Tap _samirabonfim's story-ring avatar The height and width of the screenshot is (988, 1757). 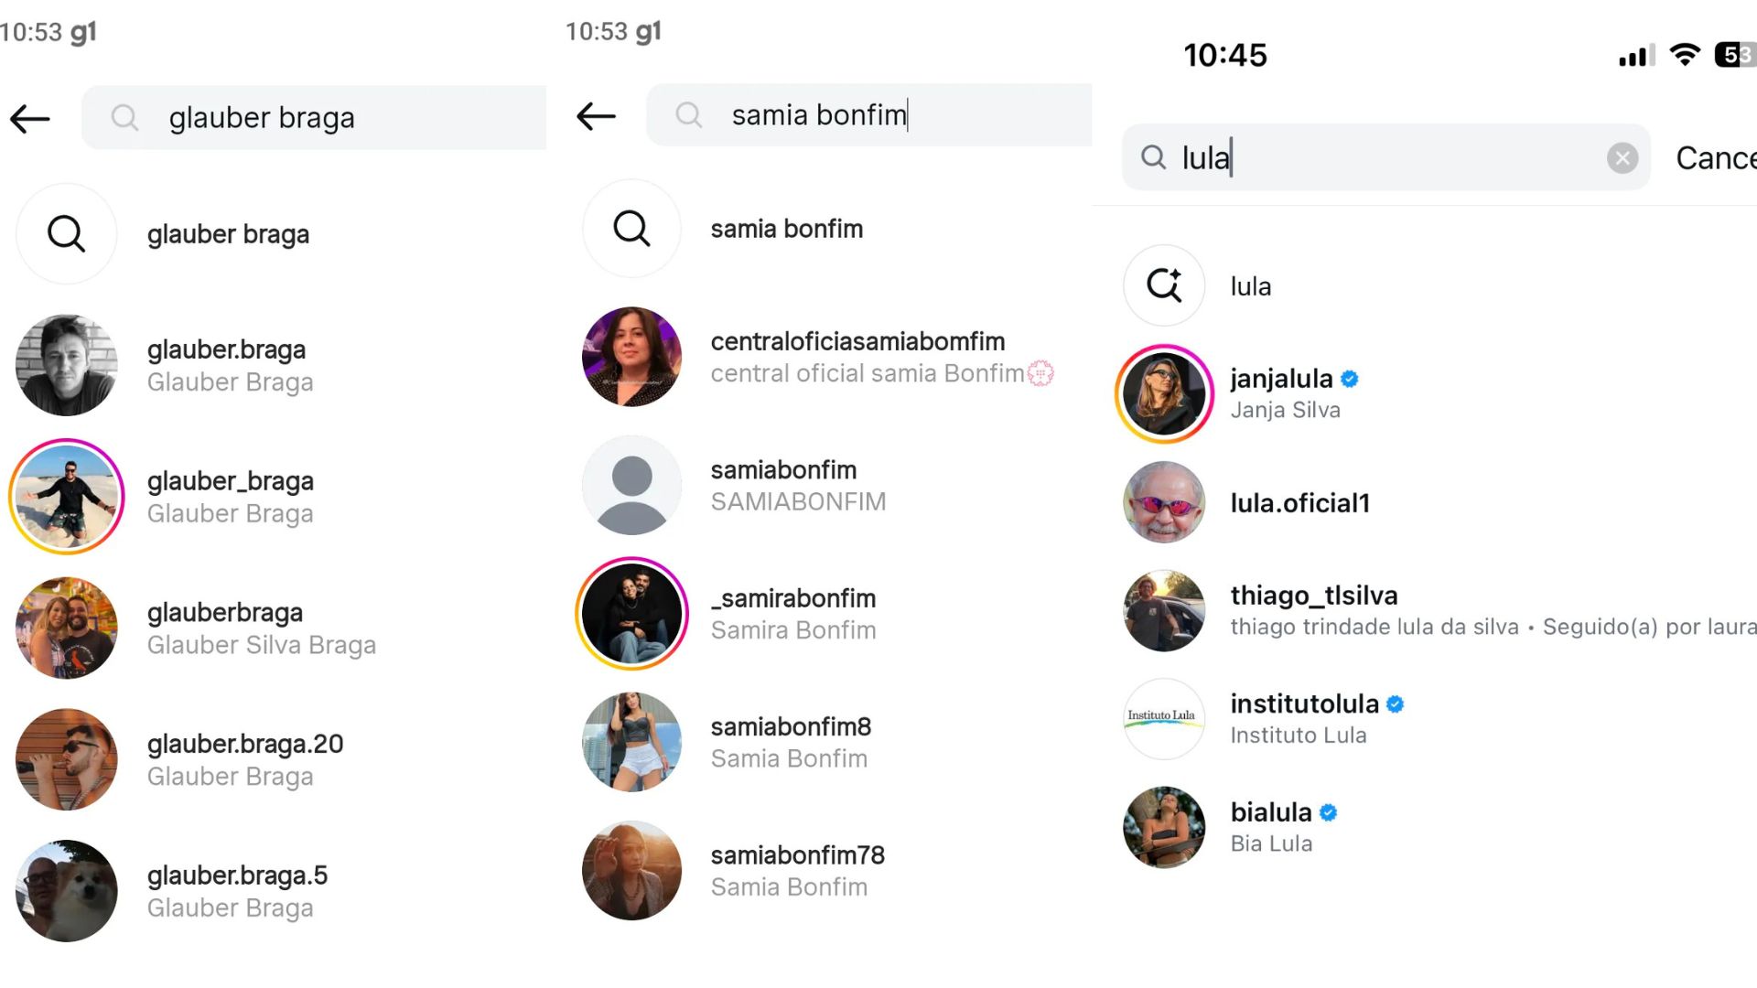click(x=631, y=613)
